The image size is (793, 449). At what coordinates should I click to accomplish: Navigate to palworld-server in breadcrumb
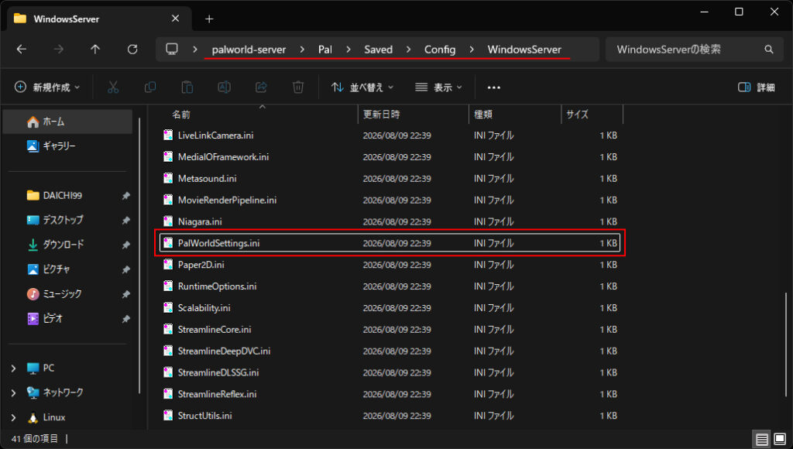tap(249, 50)
